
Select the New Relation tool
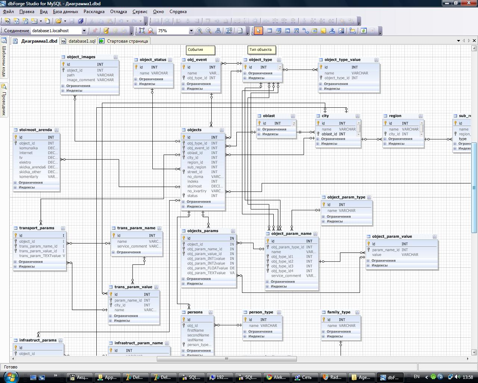[x=305, y=31]
